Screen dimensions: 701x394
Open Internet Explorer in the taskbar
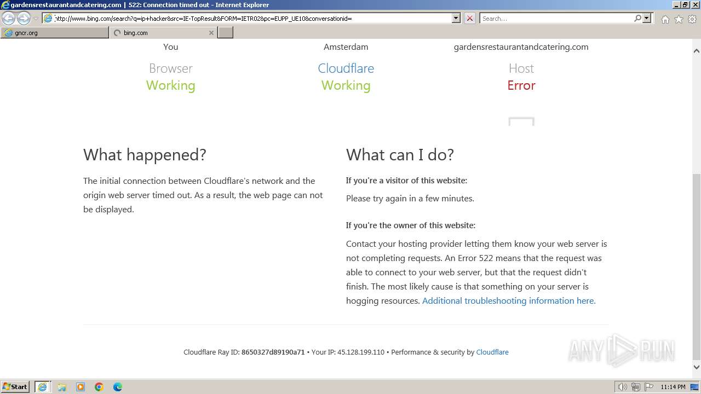coord(42,386)
